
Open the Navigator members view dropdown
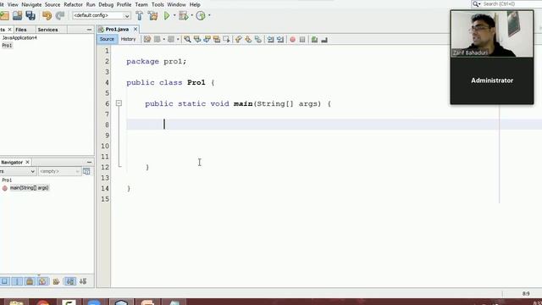[18, 171]
